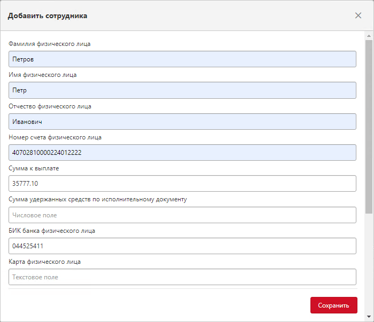Save the employee with Сохранить button
Viewport: 374px width, 322px height.
pyautogui.click(x=334, y=305)
